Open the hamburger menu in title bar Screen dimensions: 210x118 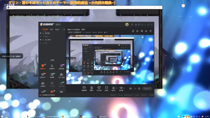point(142,25)
